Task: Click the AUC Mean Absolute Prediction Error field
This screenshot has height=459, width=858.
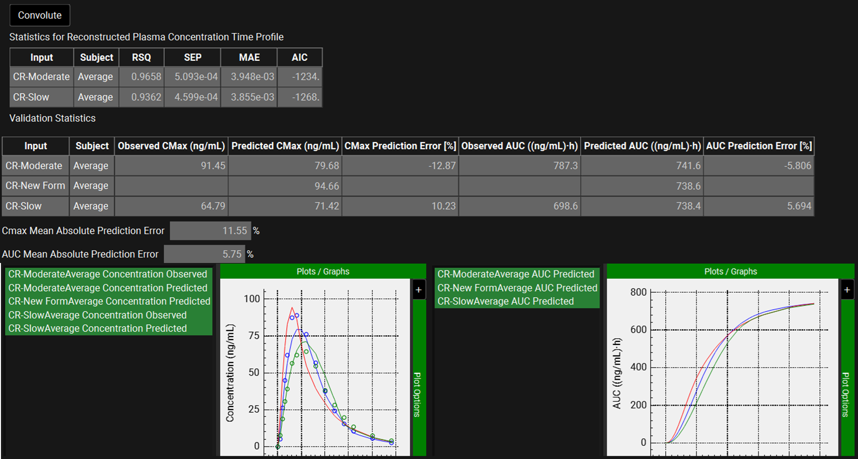Action: [x=204, y=254]
